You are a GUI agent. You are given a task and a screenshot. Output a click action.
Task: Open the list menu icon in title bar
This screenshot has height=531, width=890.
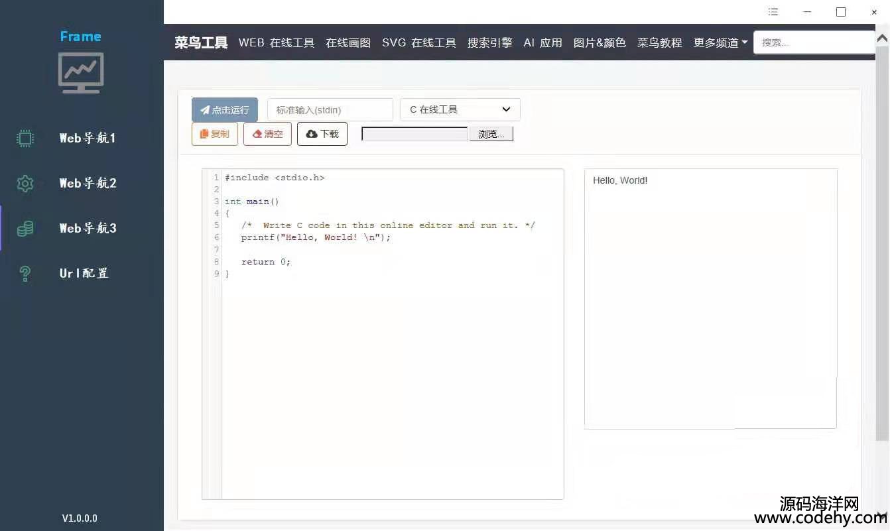[773, 12]
